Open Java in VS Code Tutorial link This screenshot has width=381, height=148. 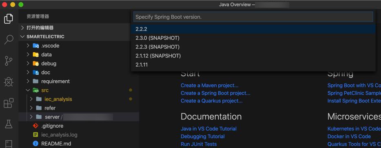point(208,129)
